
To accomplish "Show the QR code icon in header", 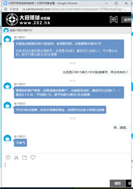I will tap(114, 19).
